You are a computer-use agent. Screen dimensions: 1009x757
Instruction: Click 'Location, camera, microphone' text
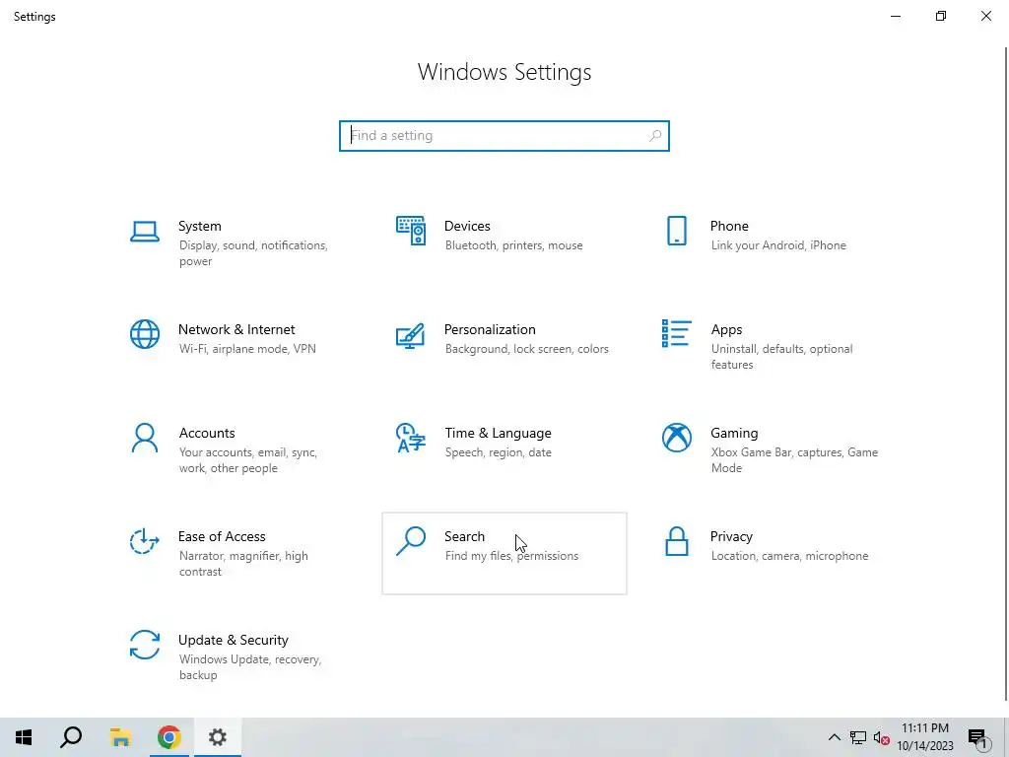[x=789, y=556]
